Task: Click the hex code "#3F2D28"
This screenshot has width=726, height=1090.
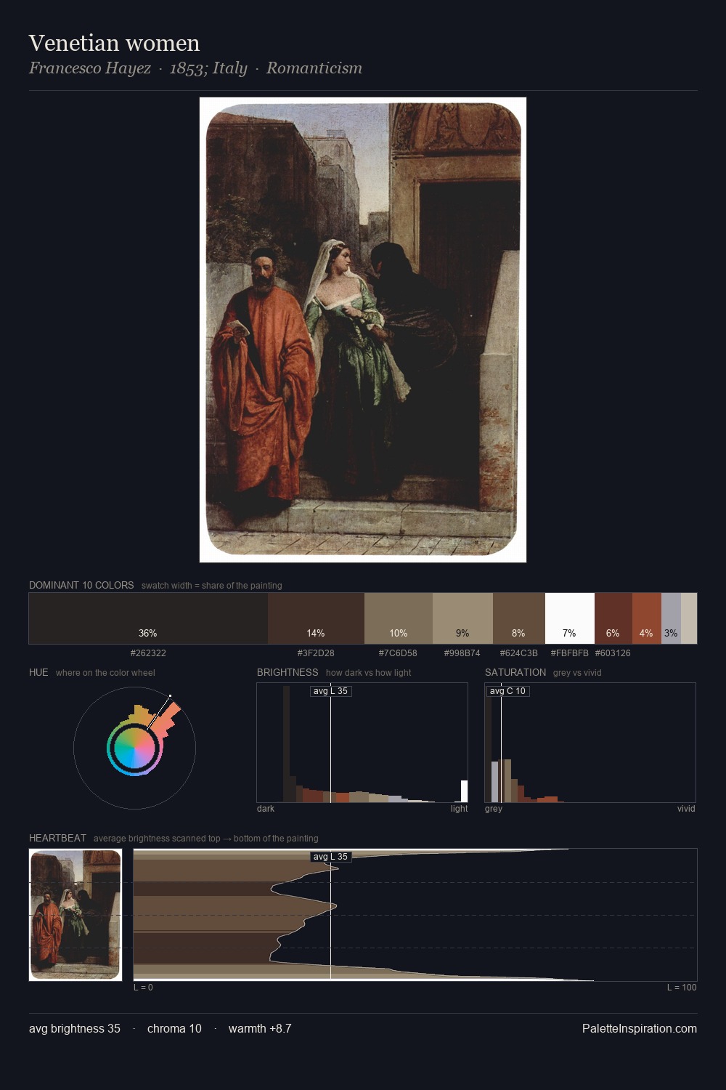Action: [316, 653]
